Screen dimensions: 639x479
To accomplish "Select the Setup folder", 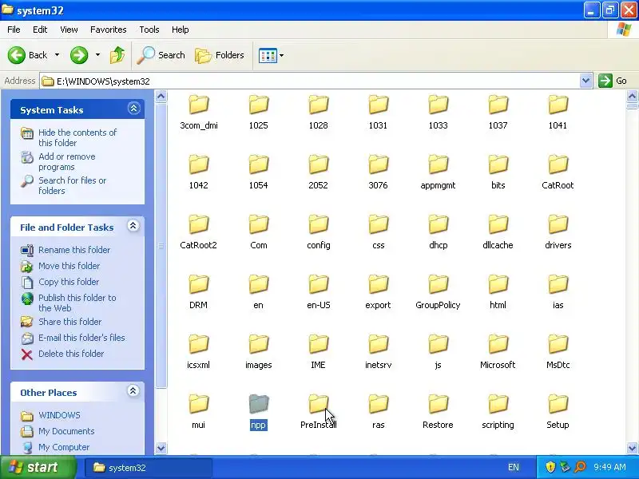I will (558, 412).
